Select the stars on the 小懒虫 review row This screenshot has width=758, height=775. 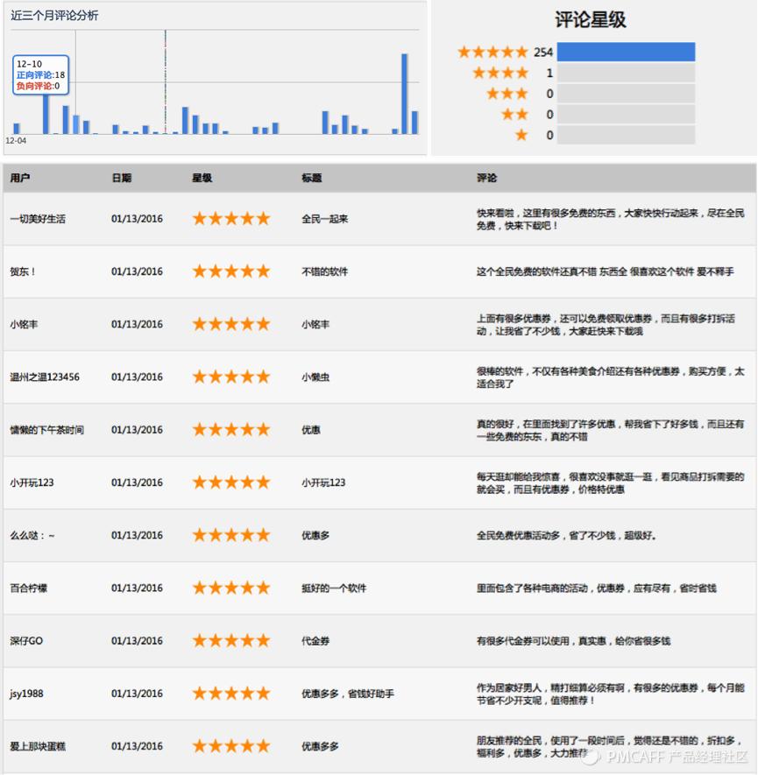coord(231,377)
